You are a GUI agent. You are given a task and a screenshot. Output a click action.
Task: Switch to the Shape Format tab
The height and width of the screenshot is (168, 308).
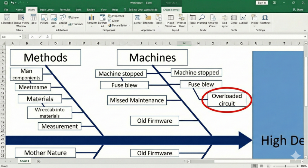[171, 10]
